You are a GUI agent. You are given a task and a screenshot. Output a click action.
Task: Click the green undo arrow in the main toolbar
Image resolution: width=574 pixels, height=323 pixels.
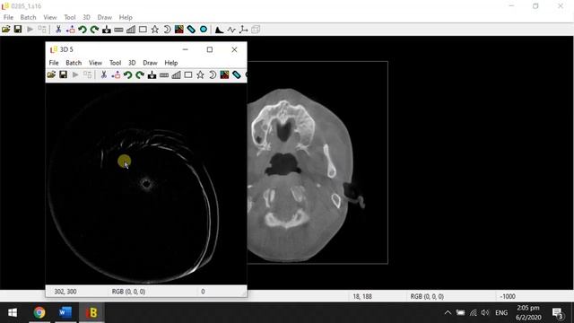(83, 30)
